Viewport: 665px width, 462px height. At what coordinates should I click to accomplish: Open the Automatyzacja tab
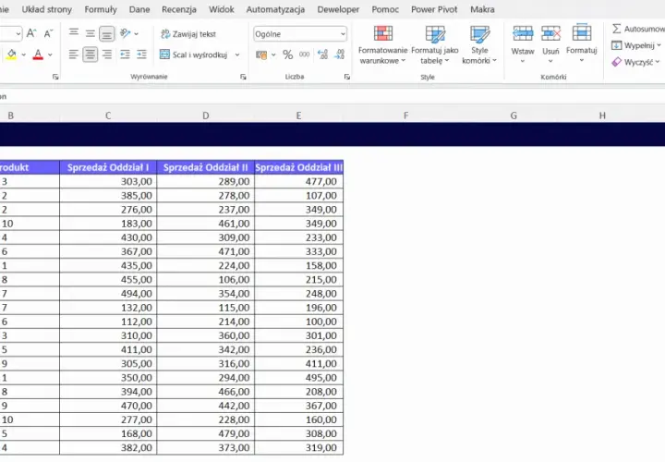point(275,9)
